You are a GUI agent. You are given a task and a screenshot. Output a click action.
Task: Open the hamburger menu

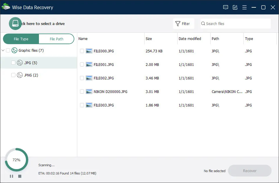click(244, 7)
